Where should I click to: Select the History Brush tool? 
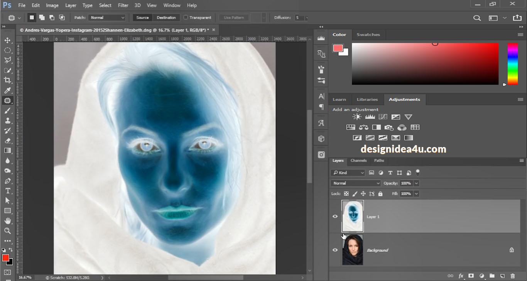pyautogui.click(x=7, y=130)
